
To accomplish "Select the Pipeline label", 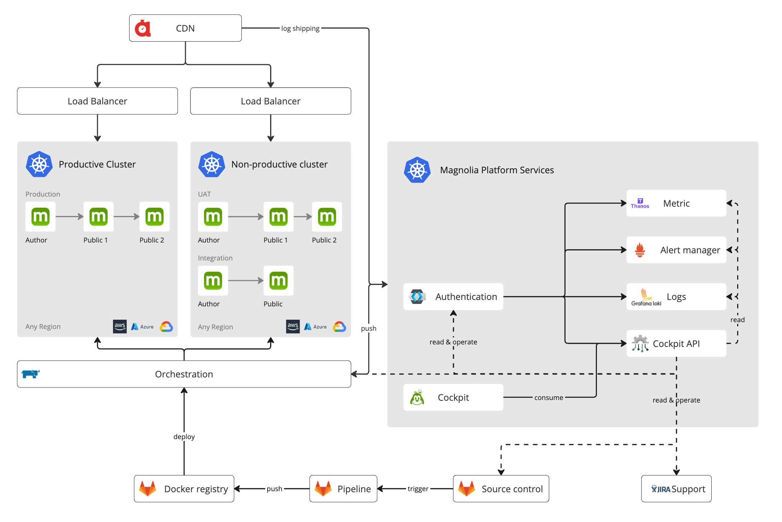I will coord(354,489).
